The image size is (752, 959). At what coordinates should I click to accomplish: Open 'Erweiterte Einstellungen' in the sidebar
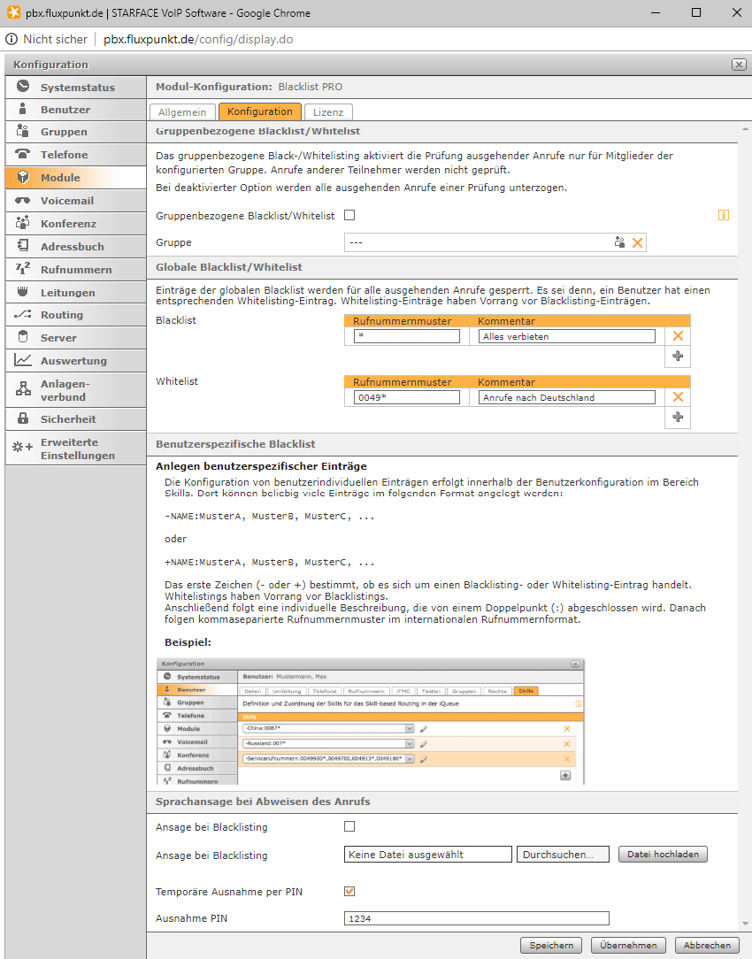76,449
